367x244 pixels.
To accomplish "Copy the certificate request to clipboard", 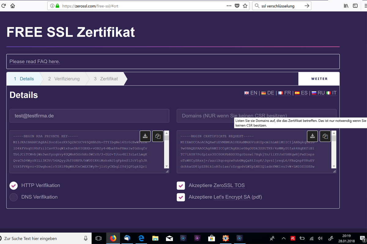I will pyautogui.click(x=325, y=136).
